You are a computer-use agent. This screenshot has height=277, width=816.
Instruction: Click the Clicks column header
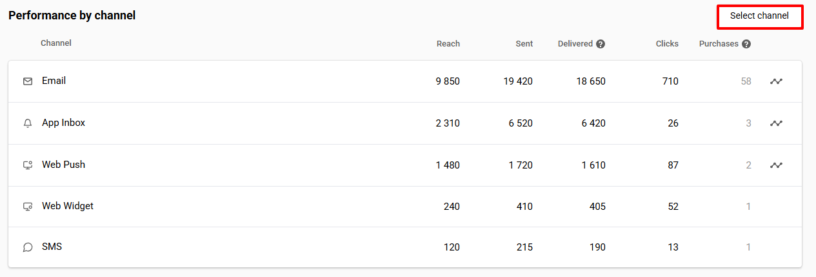[667, 44]
